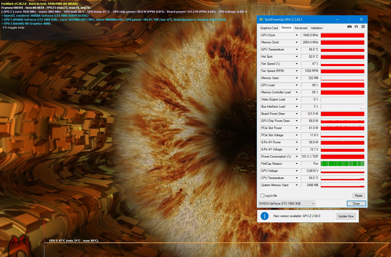This screenshot has width=391, height=257.
Task: Go to the Validation tab
Action: click(316, 28)
